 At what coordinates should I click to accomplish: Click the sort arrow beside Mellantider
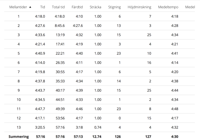(x=30, y=7)
